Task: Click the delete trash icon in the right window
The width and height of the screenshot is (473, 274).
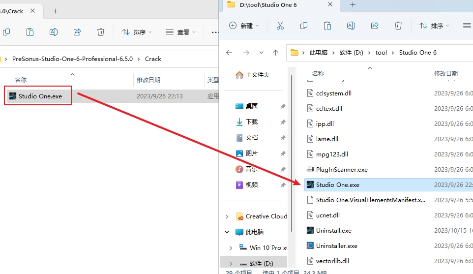Action: [398, 26]
